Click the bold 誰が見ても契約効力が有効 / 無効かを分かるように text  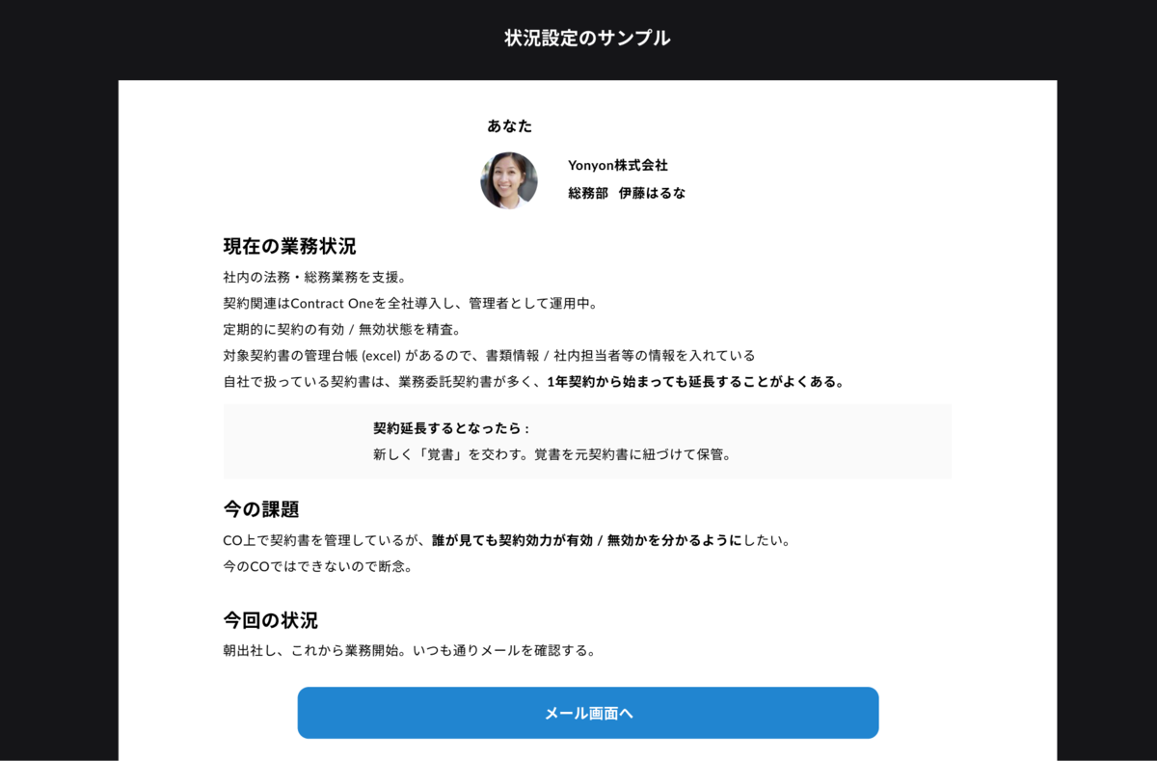tap(587, 540)
